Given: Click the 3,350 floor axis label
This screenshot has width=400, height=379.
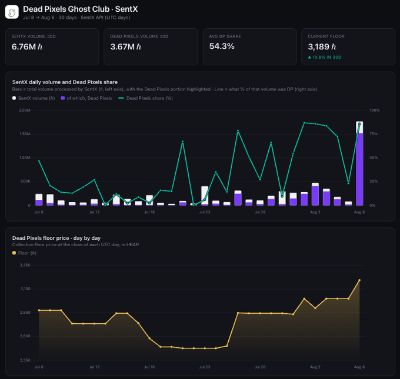Looking at the screenshot, I should click(x=25, y=265).
